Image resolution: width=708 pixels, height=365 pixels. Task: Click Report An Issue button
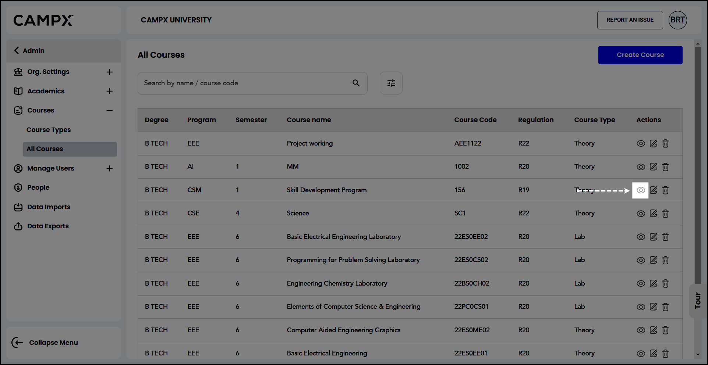(630, 20)
